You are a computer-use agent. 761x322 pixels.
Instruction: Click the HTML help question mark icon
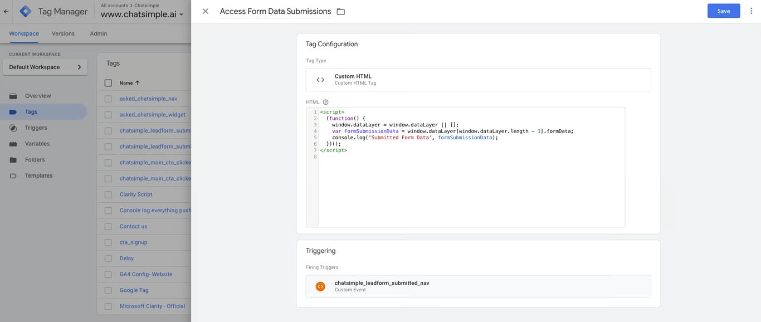pos(325,103)
